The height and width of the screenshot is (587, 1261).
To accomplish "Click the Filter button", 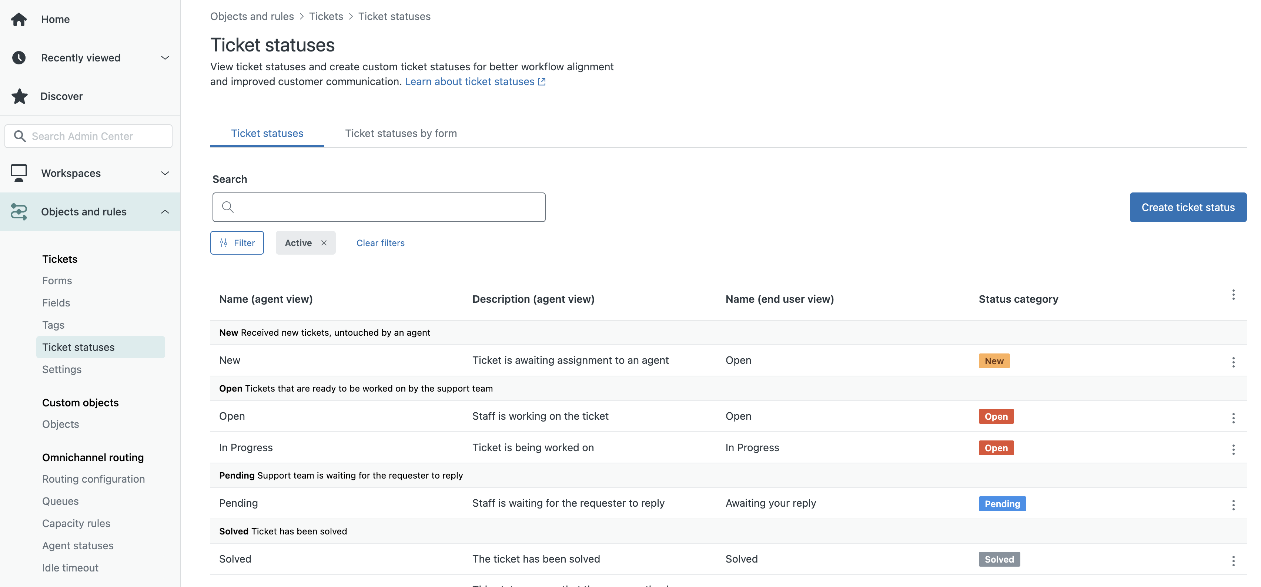I will [237, 243].
